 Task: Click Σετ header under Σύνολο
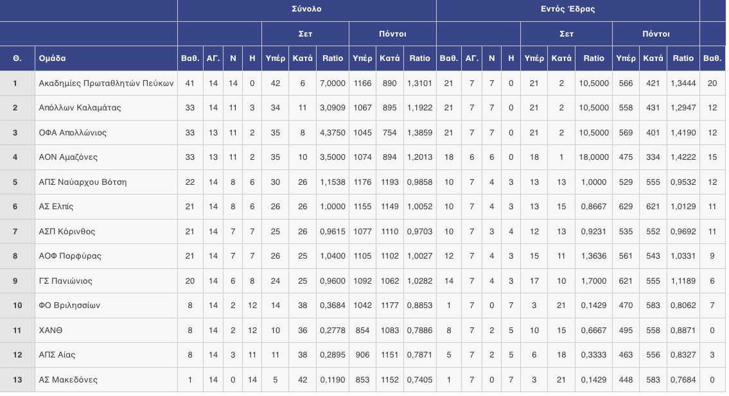(x=305, y=33)
